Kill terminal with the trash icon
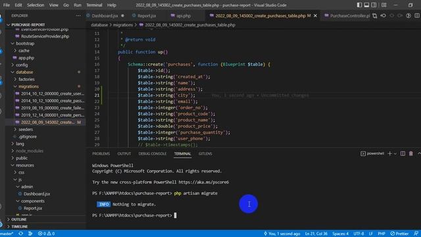This screenshot has height=237, width=421. click(410, 153)
